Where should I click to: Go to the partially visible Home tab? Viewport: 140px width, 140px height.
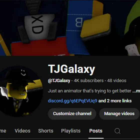3,131
